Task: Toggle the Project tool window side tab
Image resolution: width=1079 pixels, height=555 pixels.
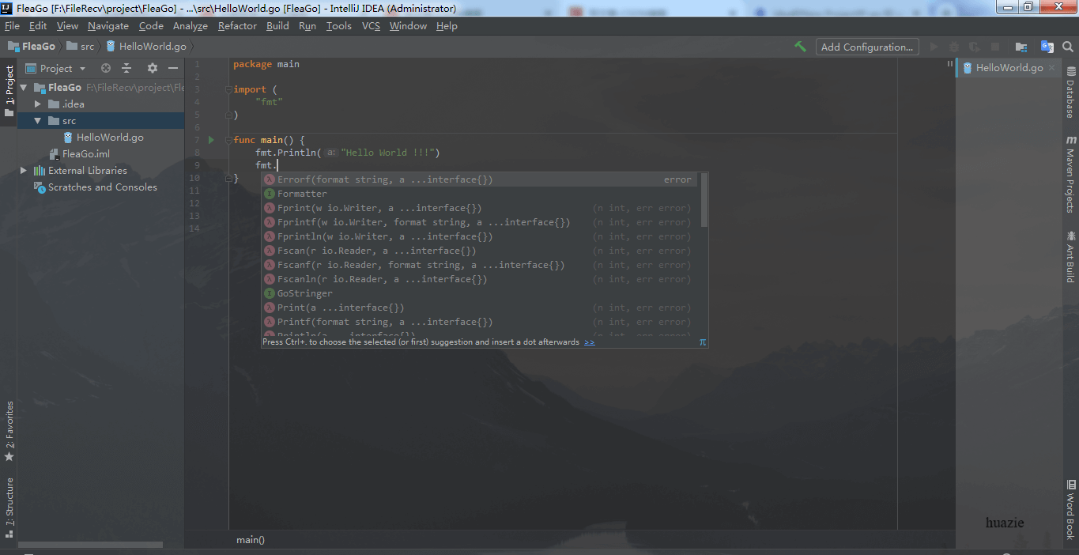Action: pyautogui.click(x=9, y=91)
